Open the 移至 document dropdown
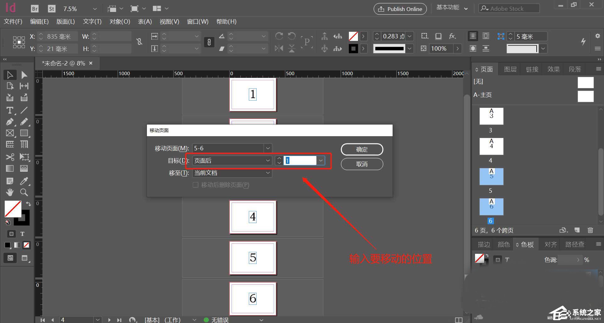Image resolution: width=604 pixels, height=323 pixels. click(268, 173)
